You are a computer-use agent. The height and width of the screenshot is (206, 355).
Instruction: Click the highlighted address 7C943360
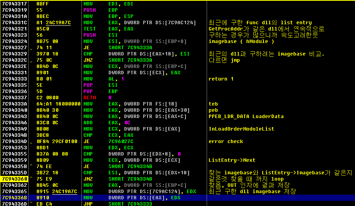15,179
